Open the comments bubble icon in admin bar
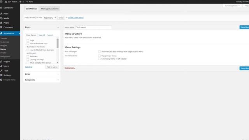 (21, 2)
